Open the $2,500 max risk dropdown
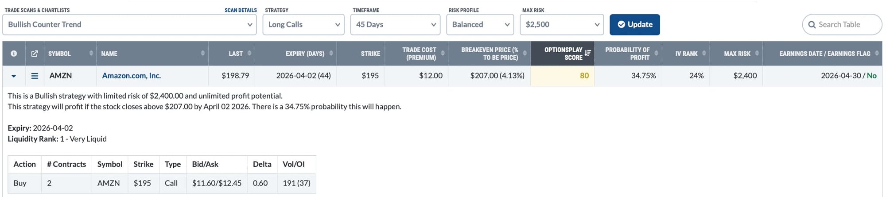The width and height of the screenshot is (886, 197). 561,25
